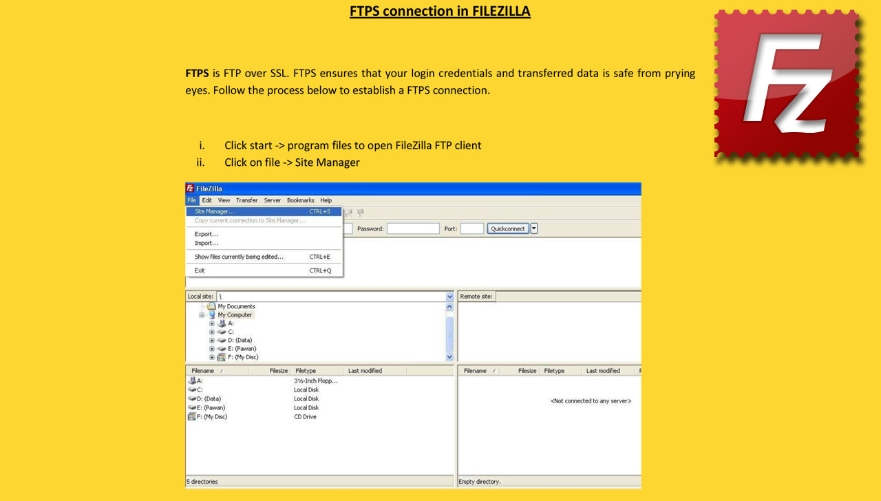Expand the F: (My Disc) tree node
The image size is (881, 501).
212,357
